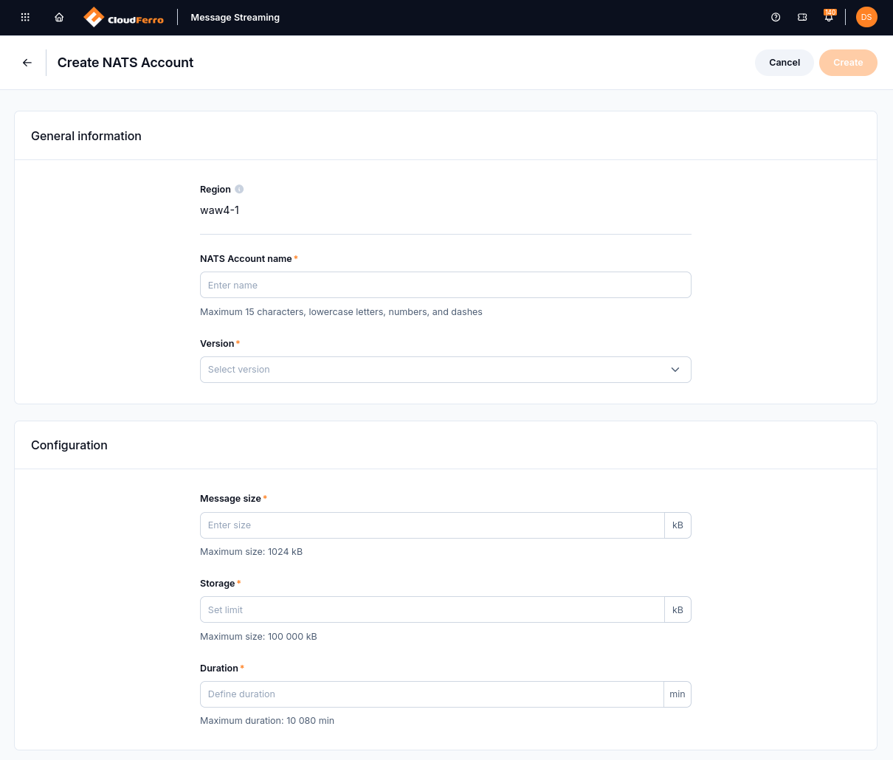Click the Message size label

point(230,499)
